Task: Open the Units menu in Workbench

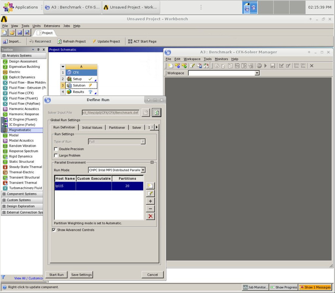Action: [37, 26]
